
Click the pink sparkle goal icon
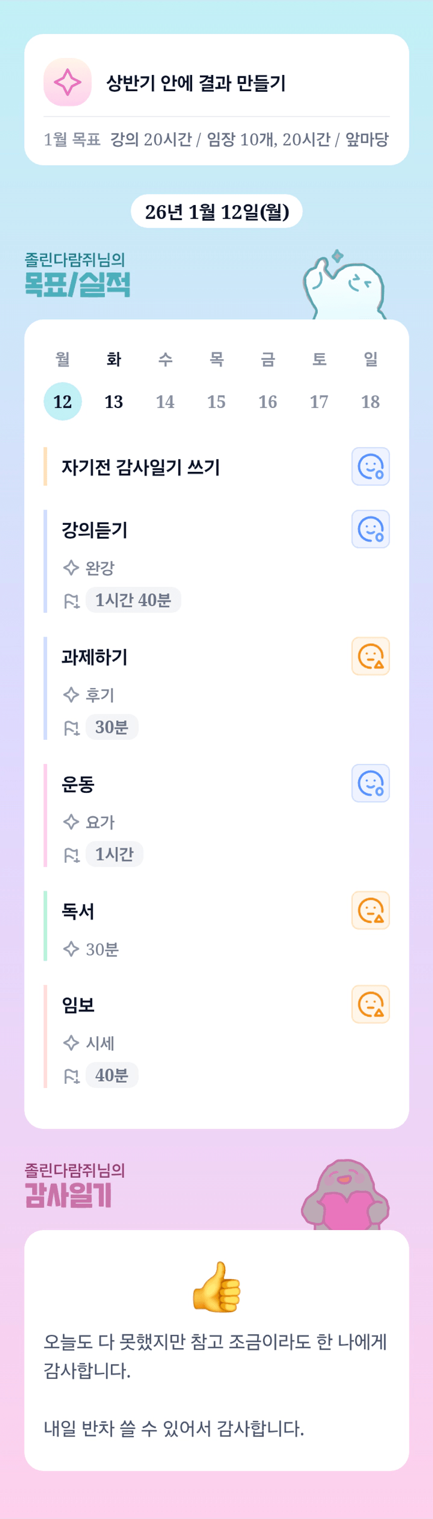click(68, 82)
